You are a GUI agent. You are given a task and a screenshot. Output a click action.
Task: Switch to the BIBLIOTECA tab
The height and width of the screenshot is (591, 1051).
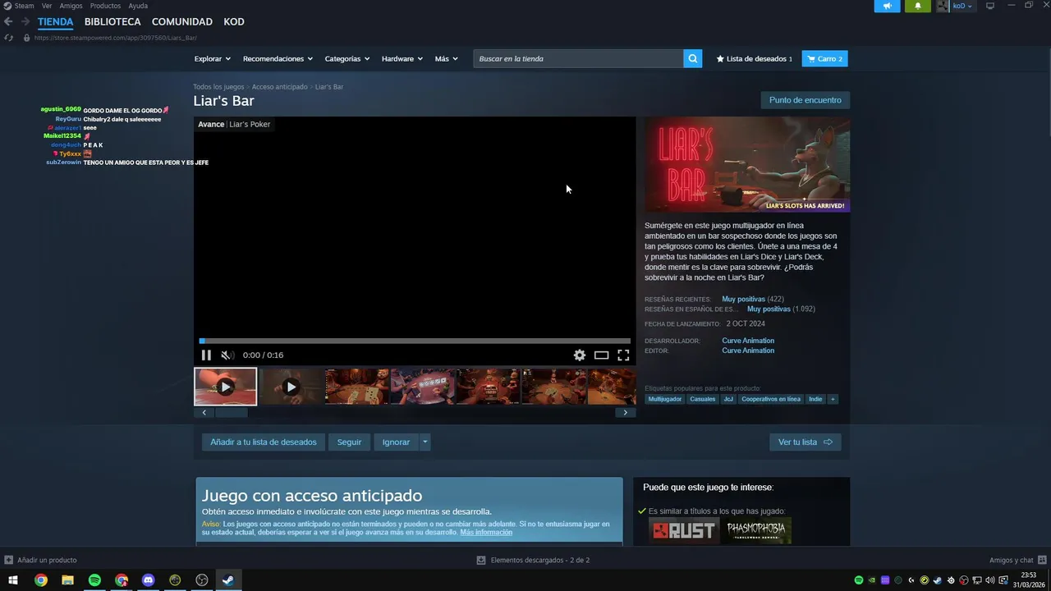pyautogui.click(x=112, y=22)
